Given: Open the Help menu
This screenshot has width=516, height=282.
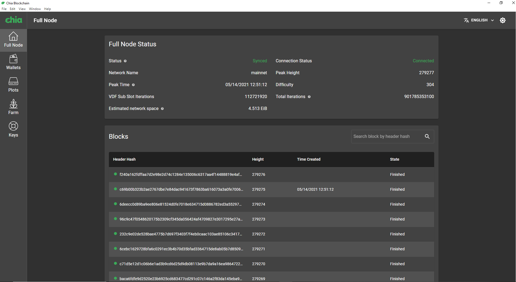Looking at the screenshot, I should click(x=48, y=9).
